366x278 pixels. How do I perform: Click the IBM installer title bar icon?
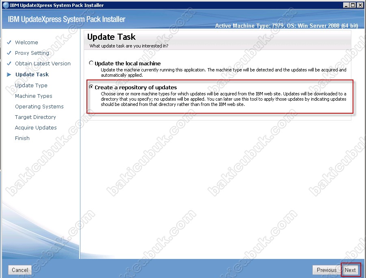[6, 5]
